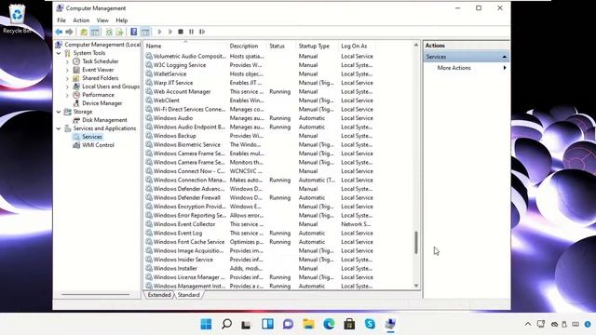596x335 pixels.
Task: Open the Action menu
Action: (81, 20)
